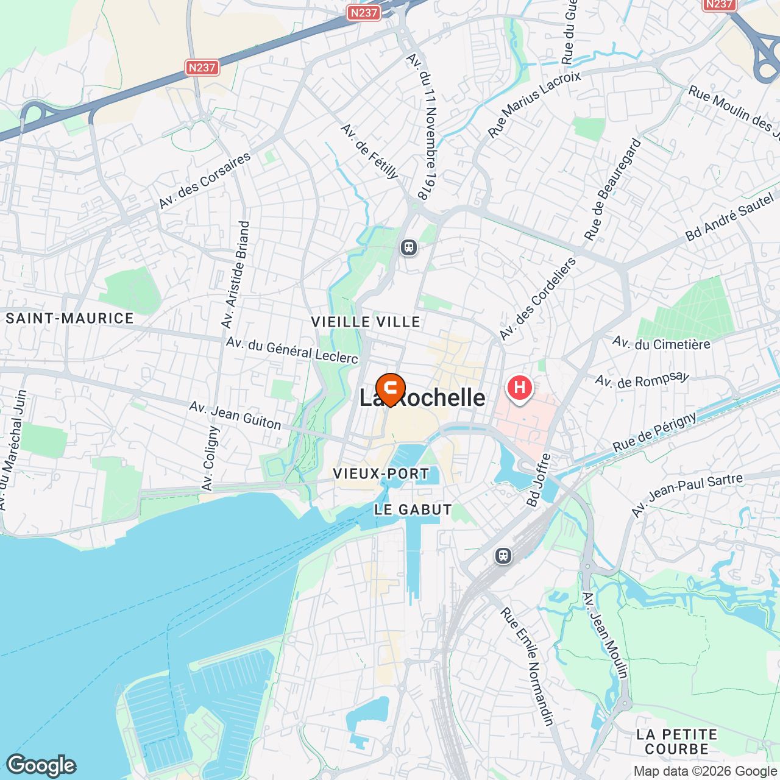Click the Av. Jean-Paul Sartre label
The height and width of the screenshot is (780, 780).
(x=687, y=495)
